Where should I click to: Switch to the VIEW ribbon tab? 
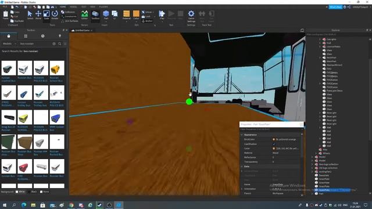point(93,7)
